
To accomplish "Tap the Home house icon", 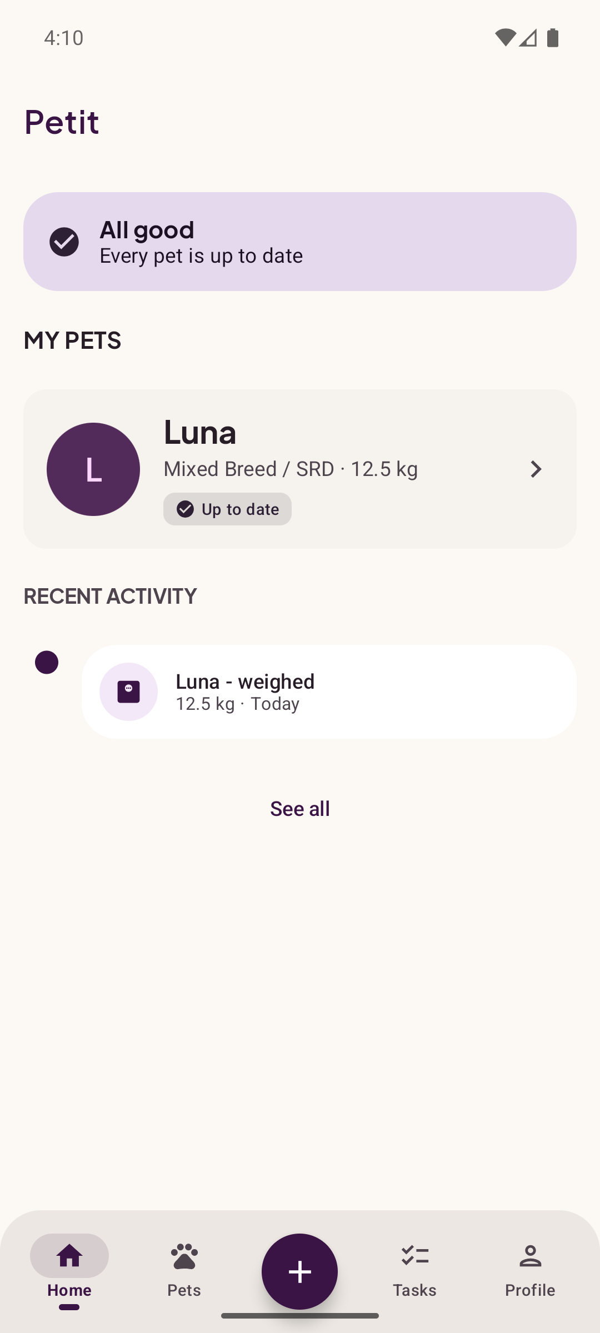I will [69, 1256].
